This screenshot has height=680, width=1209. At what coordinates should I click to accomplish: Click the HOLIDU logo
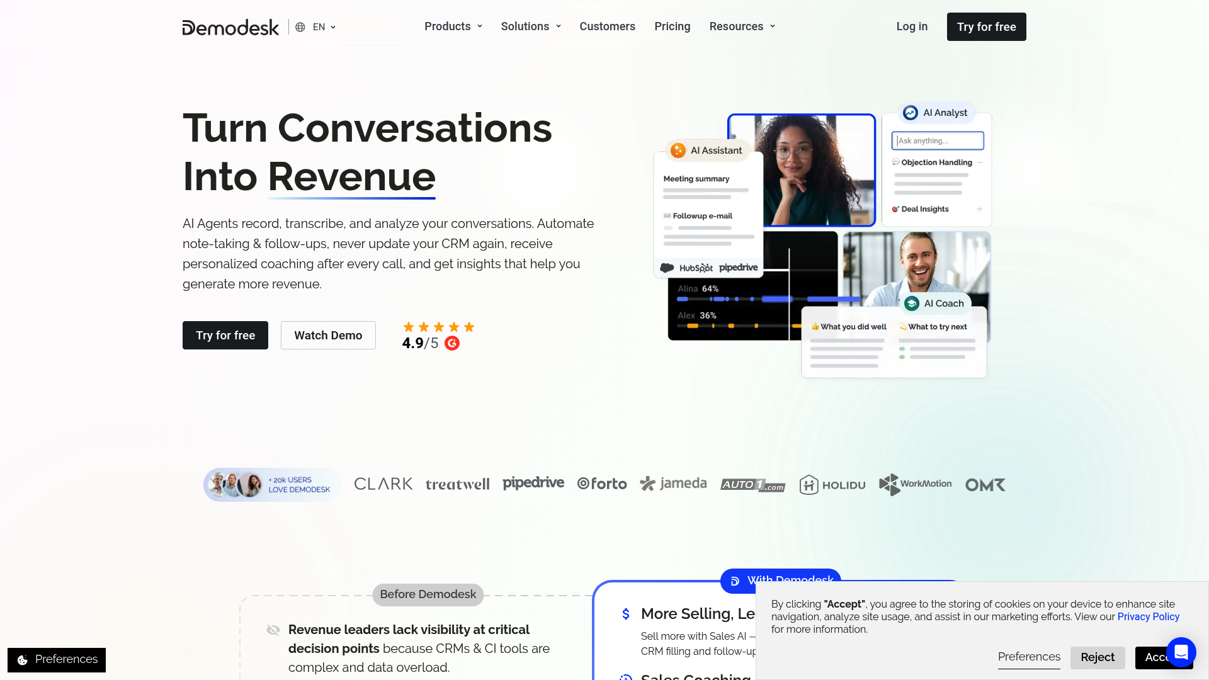point(832,485)
